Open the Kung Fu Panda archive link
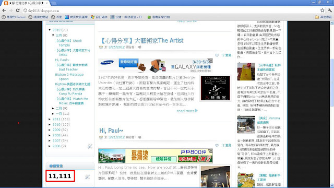The width and height of the screenshot is (334, 188). click(x=70, y=91)
